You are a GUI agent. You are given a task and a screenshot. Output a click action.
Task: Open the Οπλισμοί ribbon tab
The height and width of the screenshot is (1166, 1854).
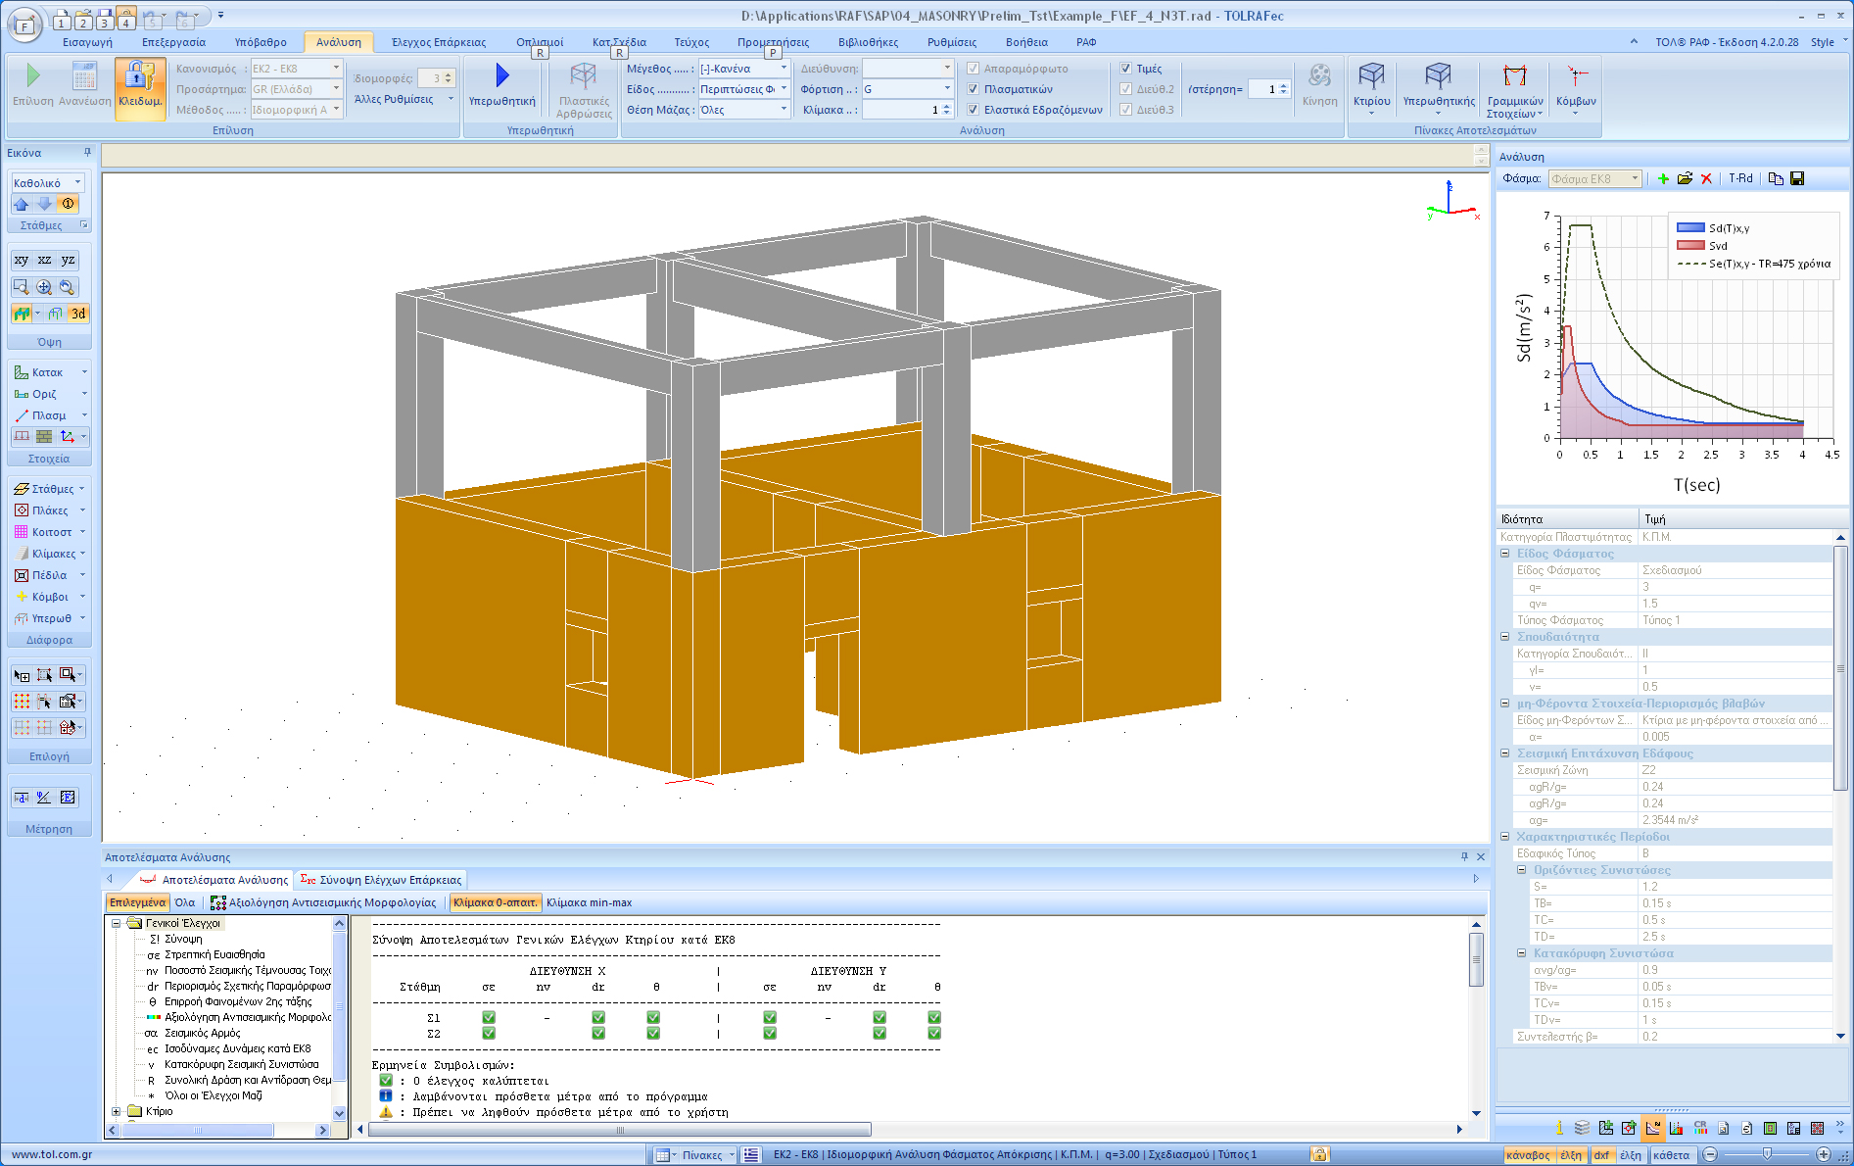point(540,42)
